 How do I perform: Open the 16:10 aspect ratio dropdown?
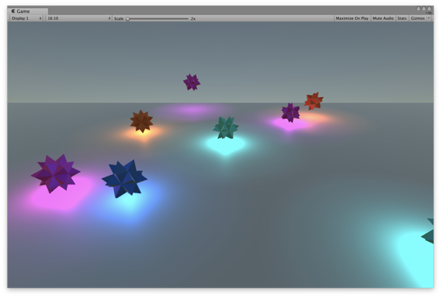tap(78, 18)
